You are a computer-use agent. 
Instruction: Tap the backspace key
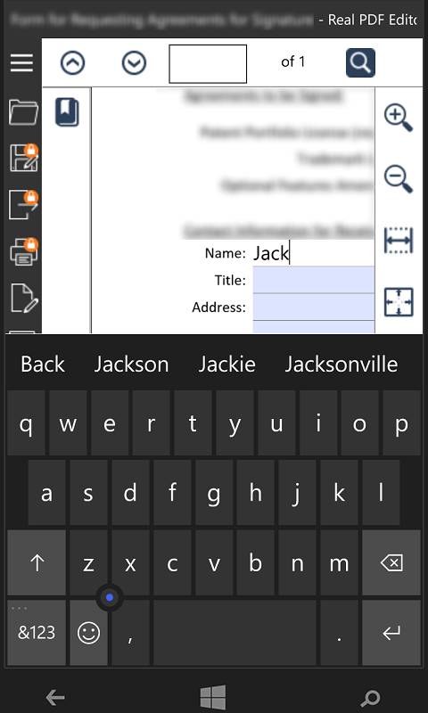[x=391, y=562]
